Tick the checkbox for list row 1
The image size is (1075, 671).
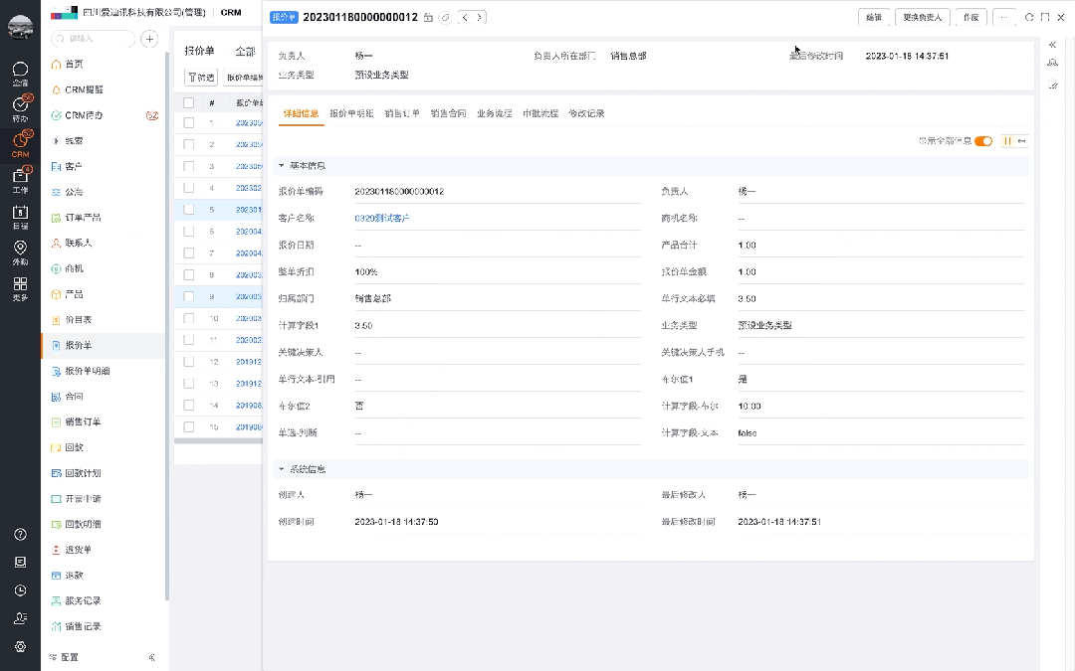pyautogui.click(x=188, y=123)
